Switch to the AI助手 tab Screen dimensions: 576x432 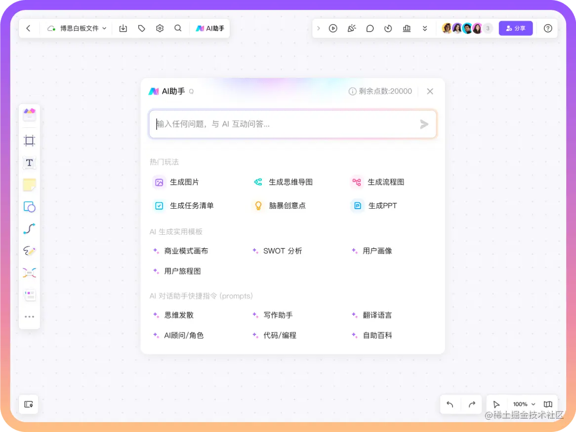[210, 28]
